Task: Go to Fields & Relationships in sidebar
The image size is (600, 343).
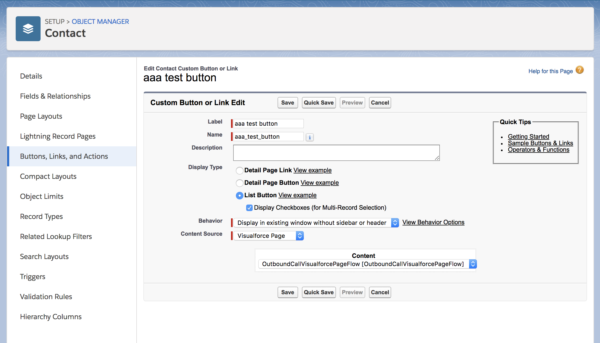Action: (x=55, y=96)
